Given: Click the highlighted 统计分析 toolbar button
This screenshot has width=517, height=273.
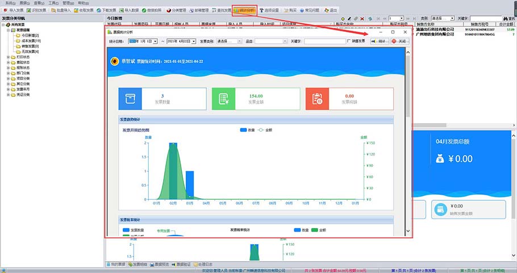Looking at the screenshot, I should point(244,10).
